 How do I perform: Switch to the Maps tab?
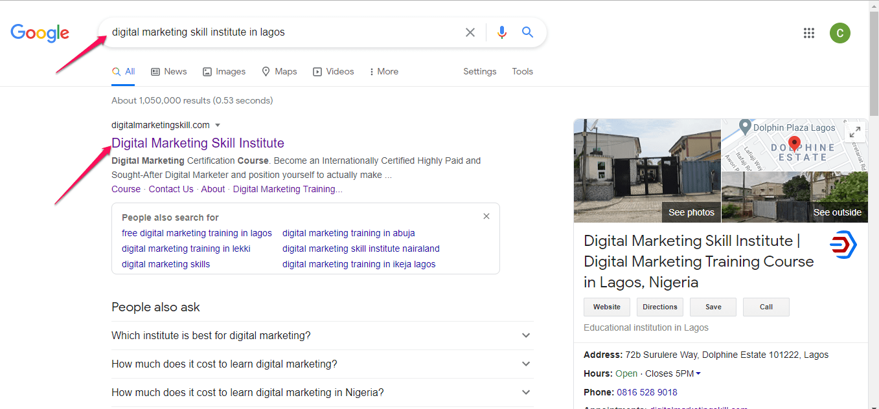(279, 72)
